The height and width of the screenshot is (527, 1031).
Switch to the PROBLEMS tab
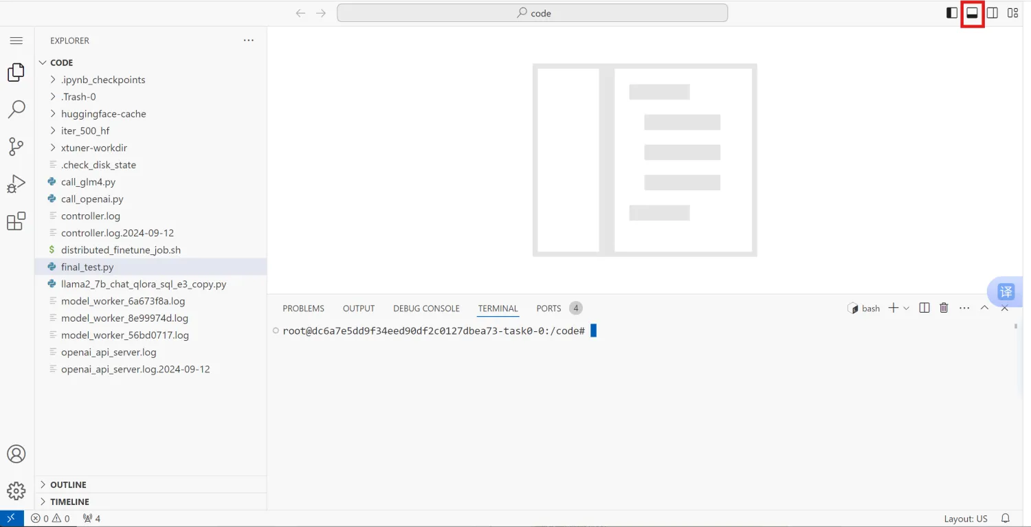click(x=303, y=309)
